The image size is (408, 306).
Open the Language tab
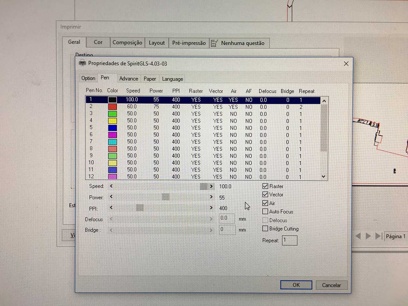[172, 79]
